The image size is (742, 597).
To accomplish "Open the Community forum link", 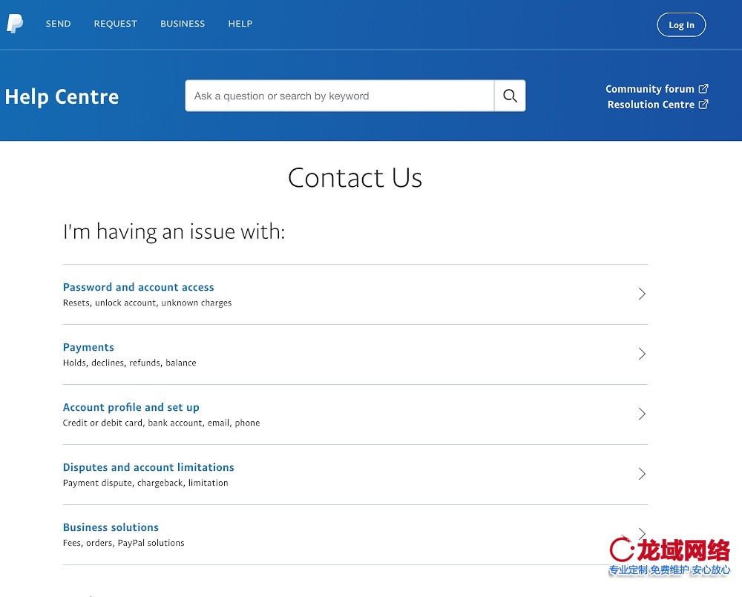I will [649, 89].
